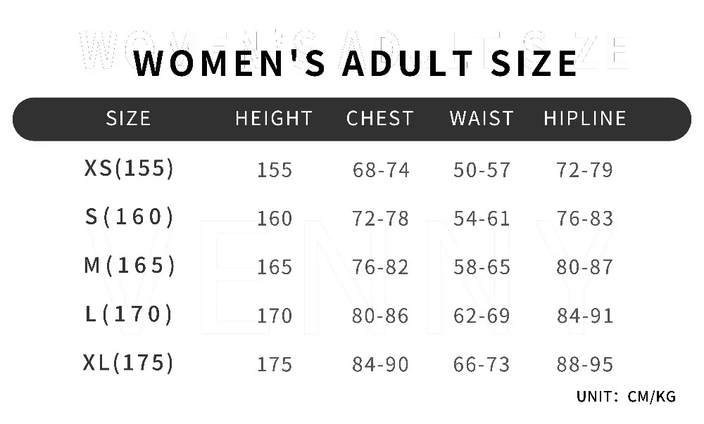The width and height of the screenshot is (704, 424).
Task: Click the XS(155) size label
Action: pos(129,169)
